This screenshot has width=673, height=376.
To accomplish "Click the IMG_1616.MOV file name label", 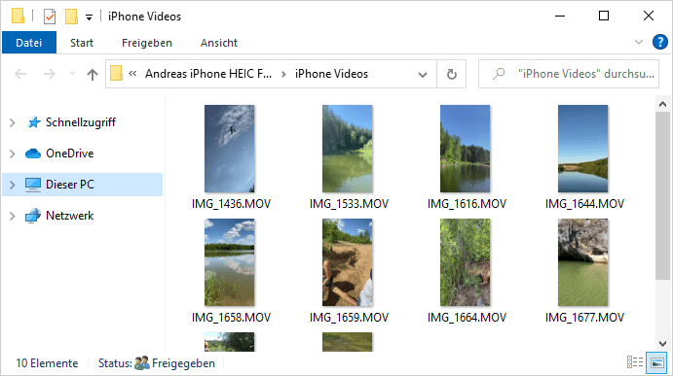I will pyautogui.click(x=467, y=204).
